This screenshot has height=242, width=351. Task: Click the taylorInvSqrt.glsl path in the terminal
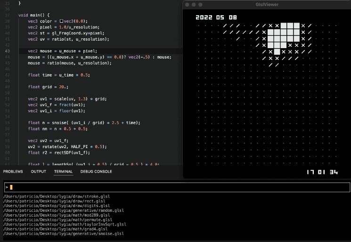pyautogui.click(x=65, y=224)
